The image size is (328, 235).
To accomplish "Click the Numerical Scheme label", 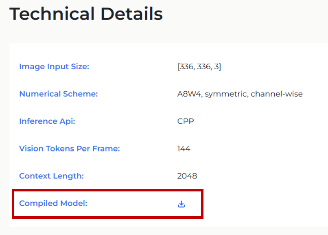I will click(x=59, y=94).
